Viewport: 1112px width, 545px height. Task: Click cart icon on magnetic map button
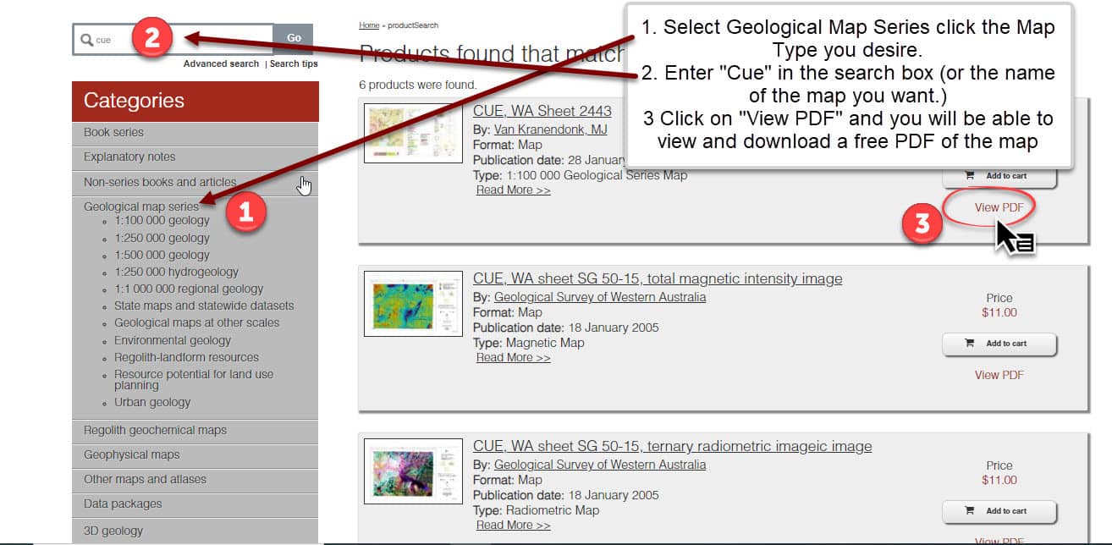click(x=969, y=344)
